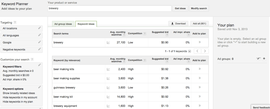Image resolution: width=270 pixels, height=109 pixels.
Task: Click help icon beside Competition in Search terms table
Action: (x=145, y=34)
